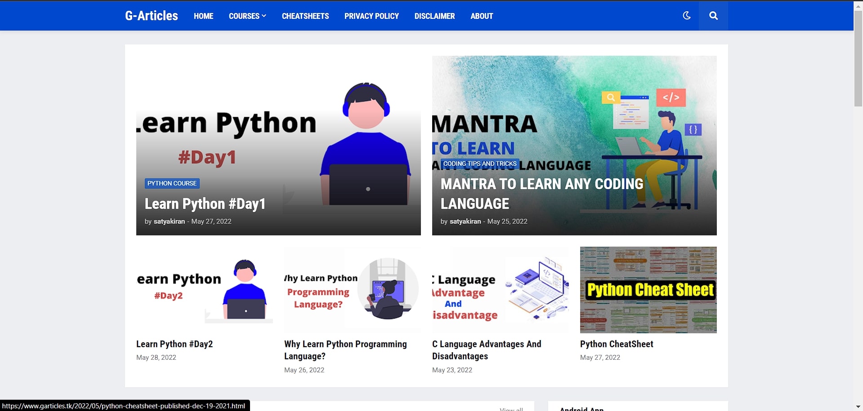
Task: Open the Why Learn Python thumbnail image
Action: 352,290
